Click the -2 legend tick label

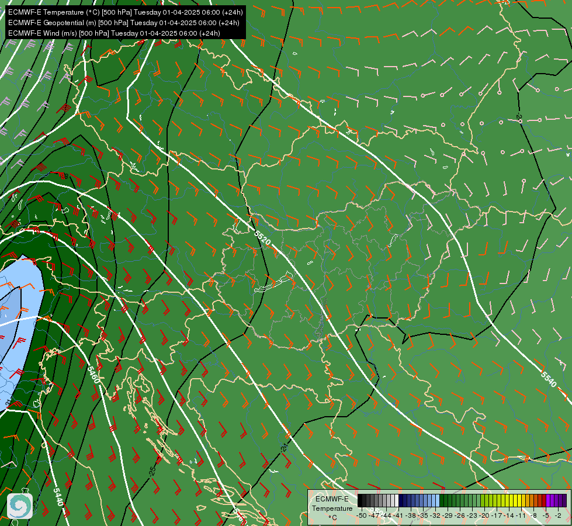pos(558,515)
